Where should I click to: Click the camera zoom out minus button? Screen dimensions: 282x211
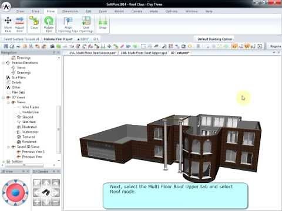click(x=56, y=202)
